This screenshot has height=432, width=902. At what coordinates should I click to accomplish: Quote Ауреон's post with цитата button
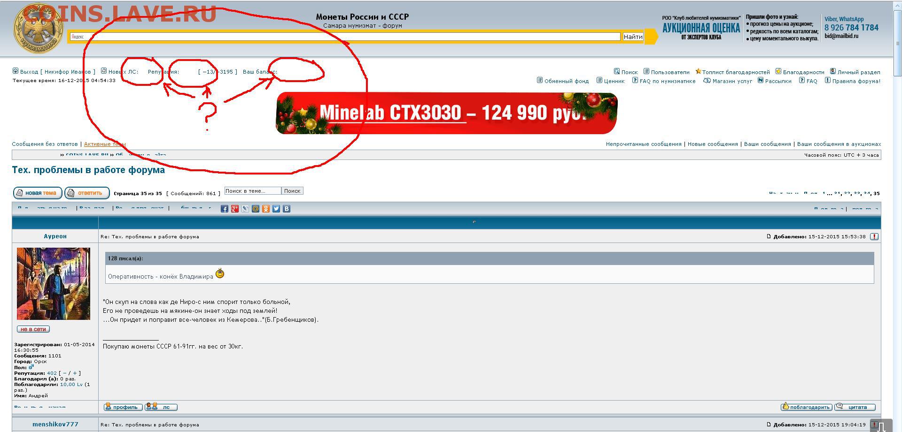pyautogui.click(x=855, y=407)
